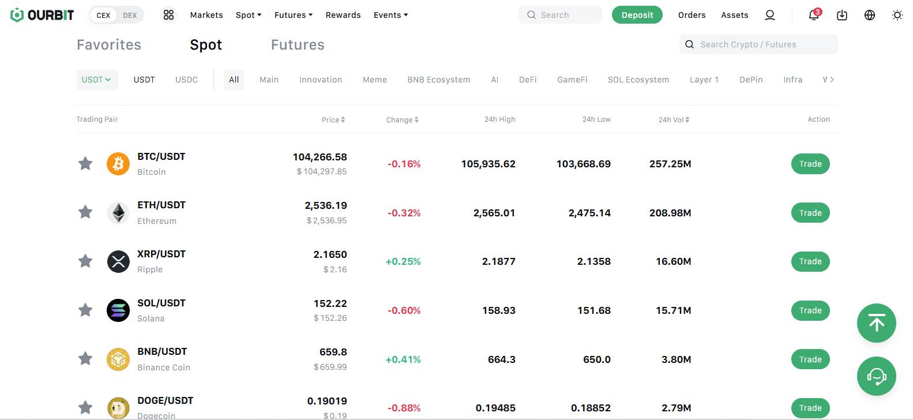Open the Rewards menu item
Viewport: 913px width, 420px height.
343,15
